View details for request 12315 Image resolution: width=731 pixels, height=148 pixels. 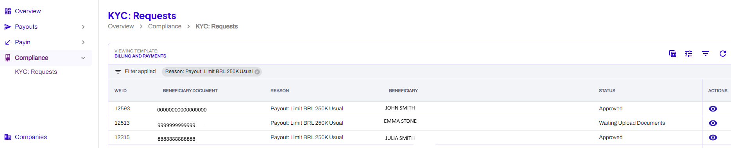click(713, 138)
